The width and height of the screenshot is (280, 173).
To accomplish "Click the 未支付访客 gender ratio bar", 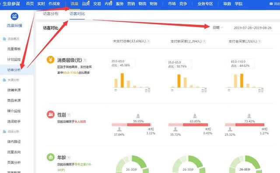I will 131,125.
